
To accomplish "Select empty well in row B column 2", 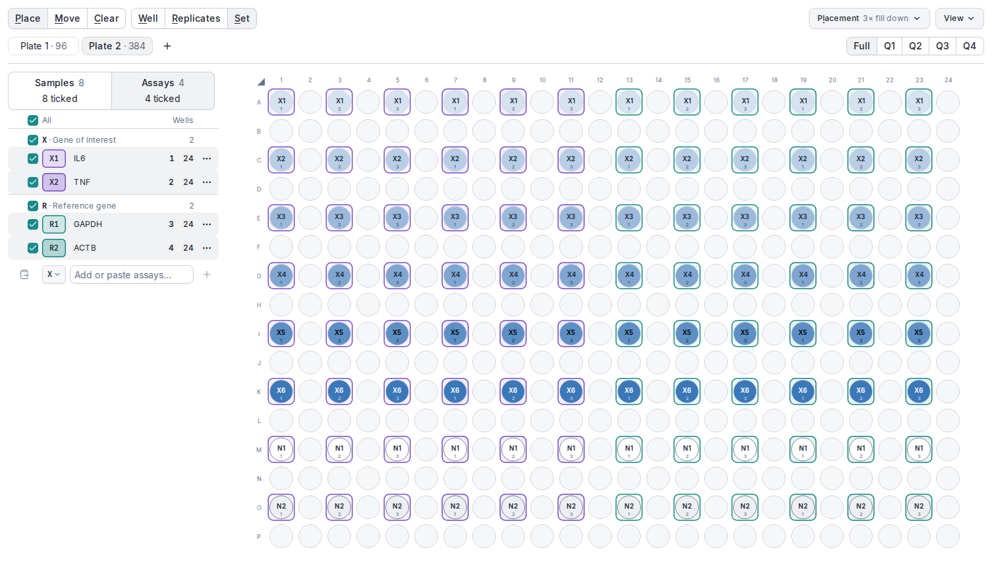I will coord(310,131).
